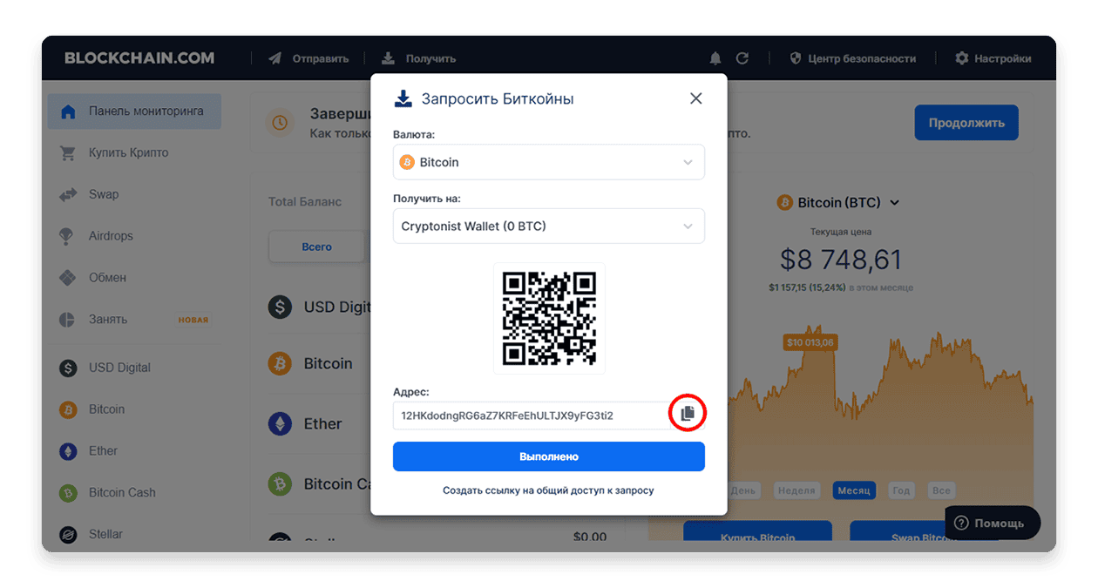
Task: Open Панель мониторинга in sidebar
Action: [x=134, y=112]
